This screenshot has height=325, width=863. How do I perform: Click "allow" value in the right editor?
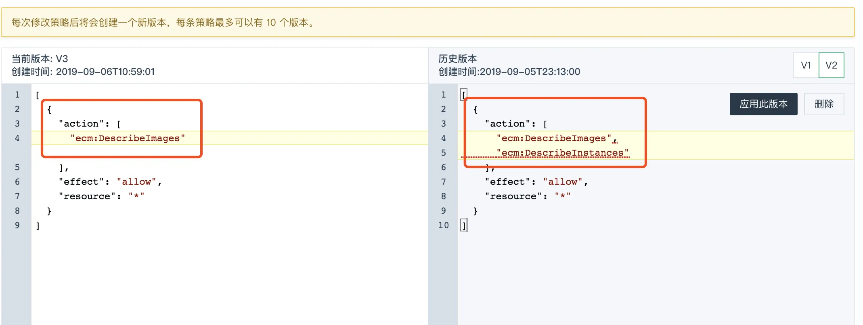[562, 182]
